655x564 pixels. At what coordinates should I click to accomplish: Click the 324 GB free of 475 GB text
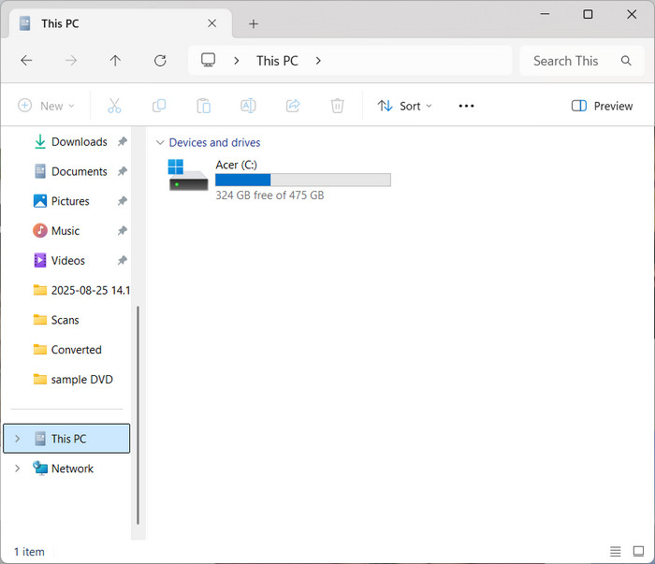tap(269, 195)
